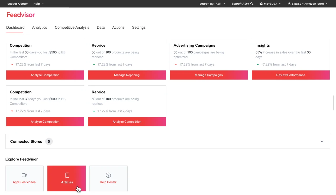Switch to the Dashboard tab
This screenshot has width=336, height=195.
pos(15,28)
